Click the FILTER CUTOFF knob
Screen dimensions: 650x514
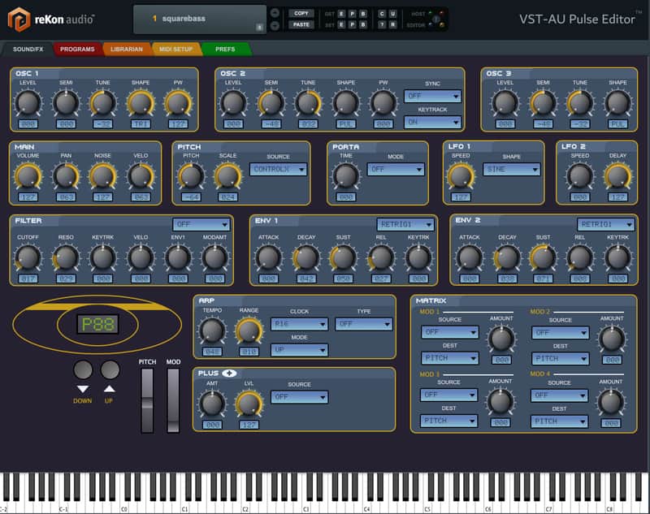coord(28,257)
